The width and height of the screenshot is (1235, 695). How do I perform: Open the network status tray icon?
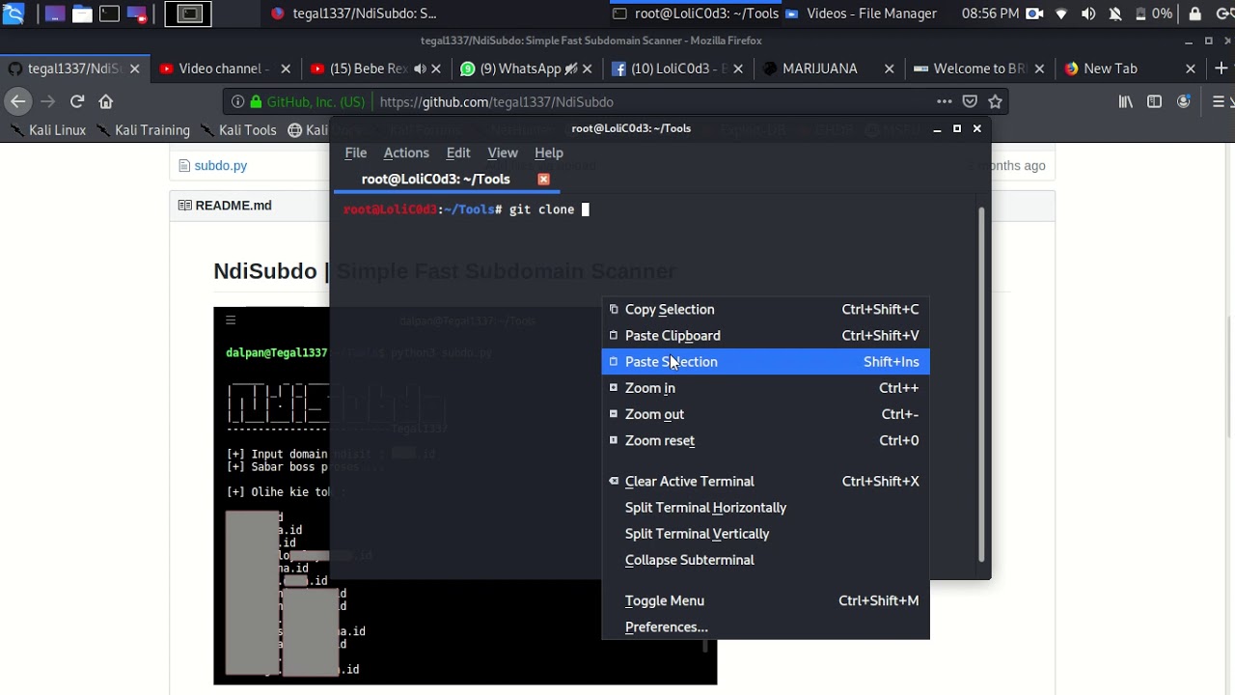coord(1061,14)
